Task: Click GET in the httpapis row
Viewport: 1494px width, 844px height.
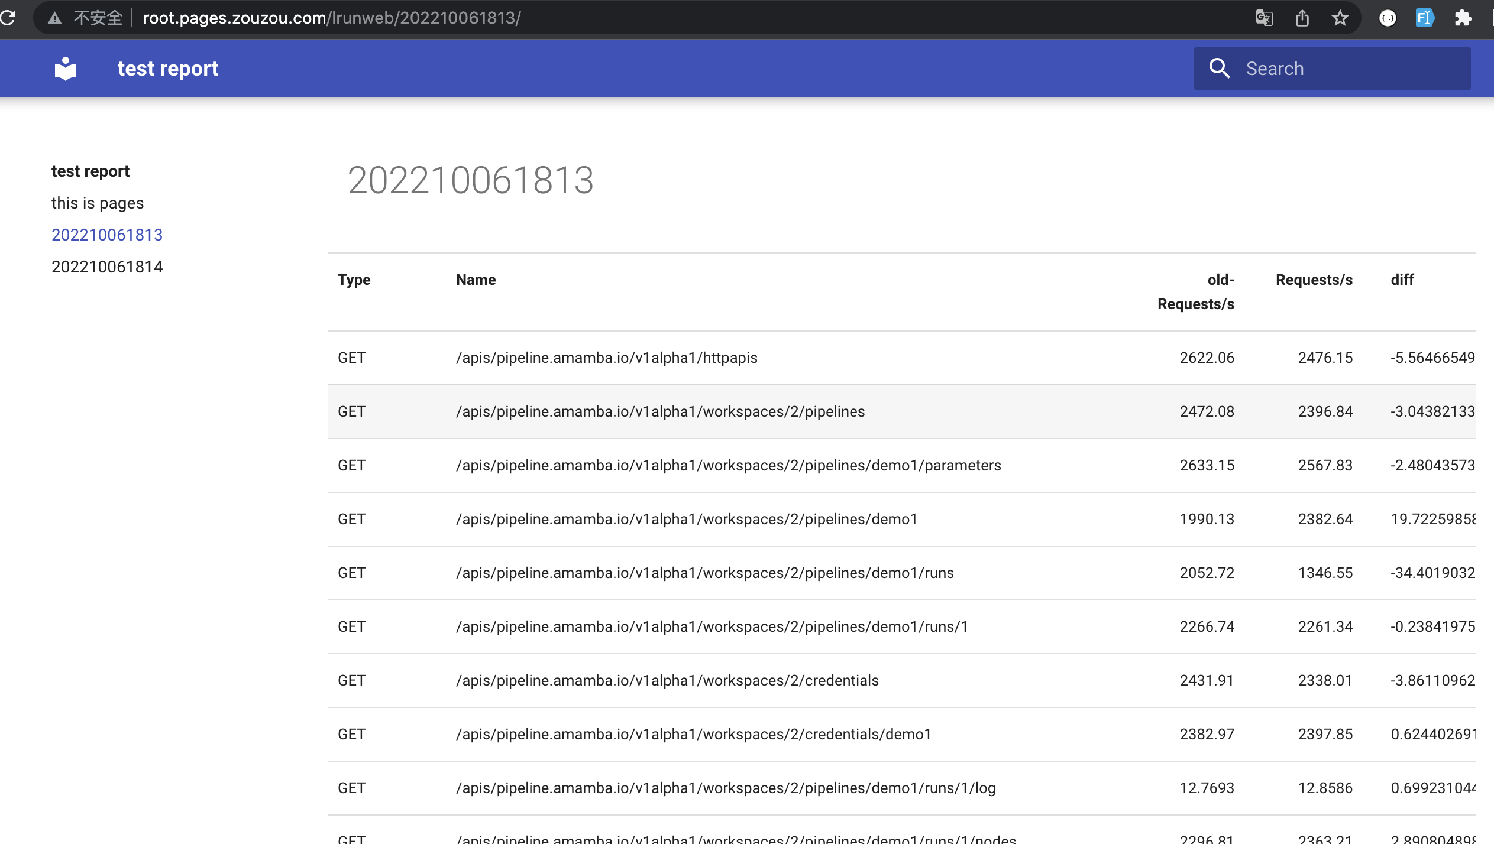Action: (351, 358)
